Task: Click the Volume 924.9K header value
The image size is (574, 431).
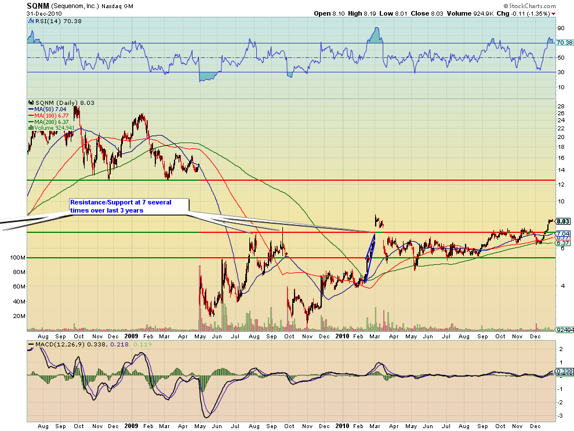Action: point(470,13)
